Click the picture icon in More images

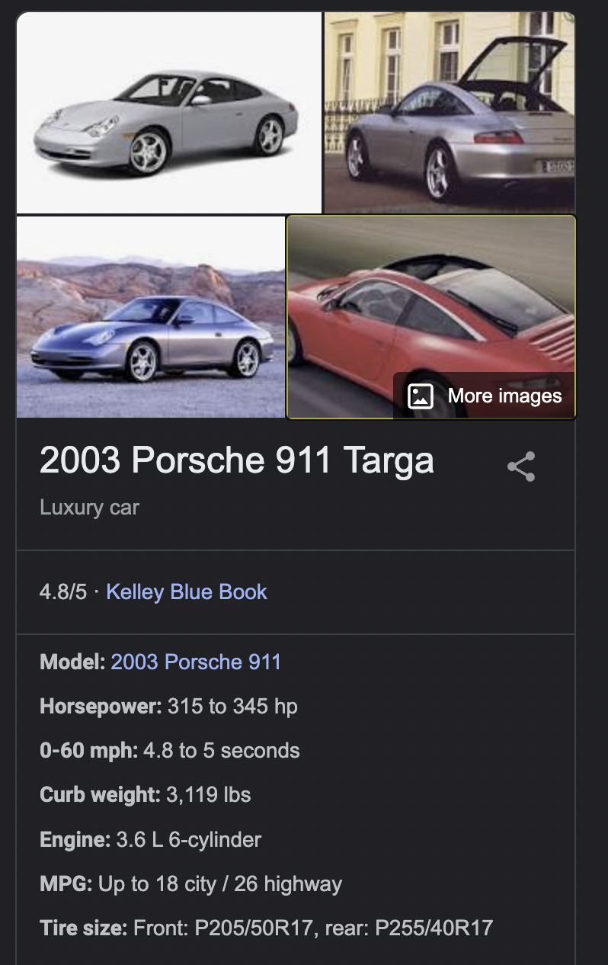[x=421, y=396]
